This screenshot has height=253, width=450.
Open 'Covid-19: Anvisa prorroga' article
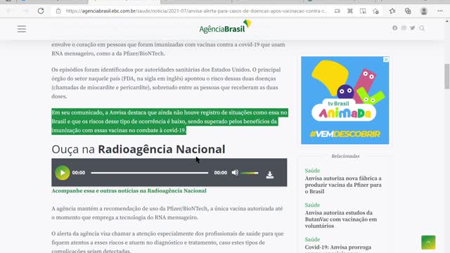tap(337, 248)
